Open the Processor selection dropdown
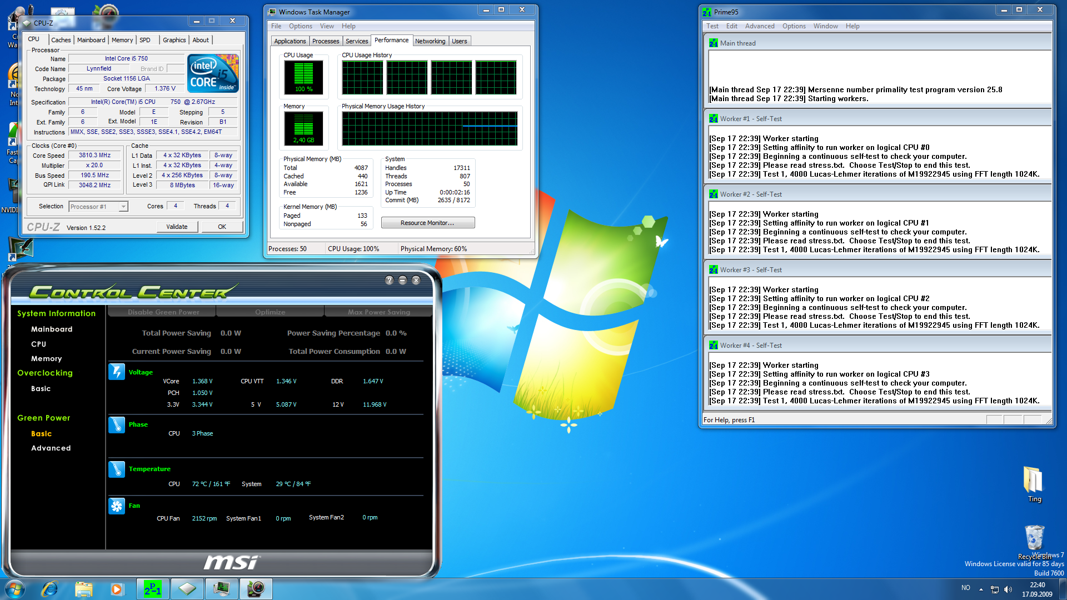1067x600 pixels. (123, 207)
